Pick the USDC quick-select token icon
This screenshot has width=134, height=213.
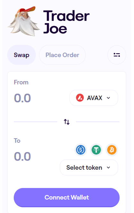click(x=81, y=150)
